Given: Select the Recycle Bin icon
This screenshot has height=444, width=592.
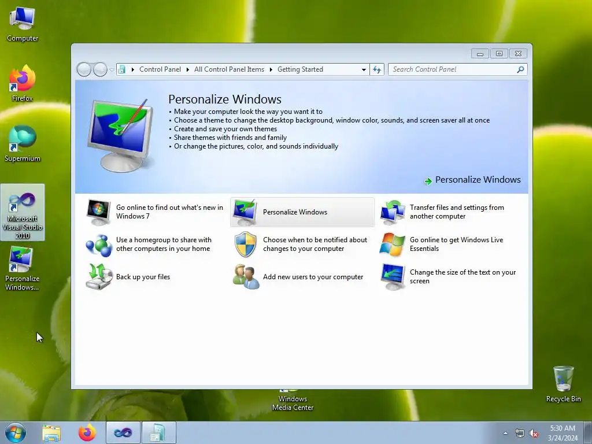Looking at the screenshot, I should click(563, 384).
